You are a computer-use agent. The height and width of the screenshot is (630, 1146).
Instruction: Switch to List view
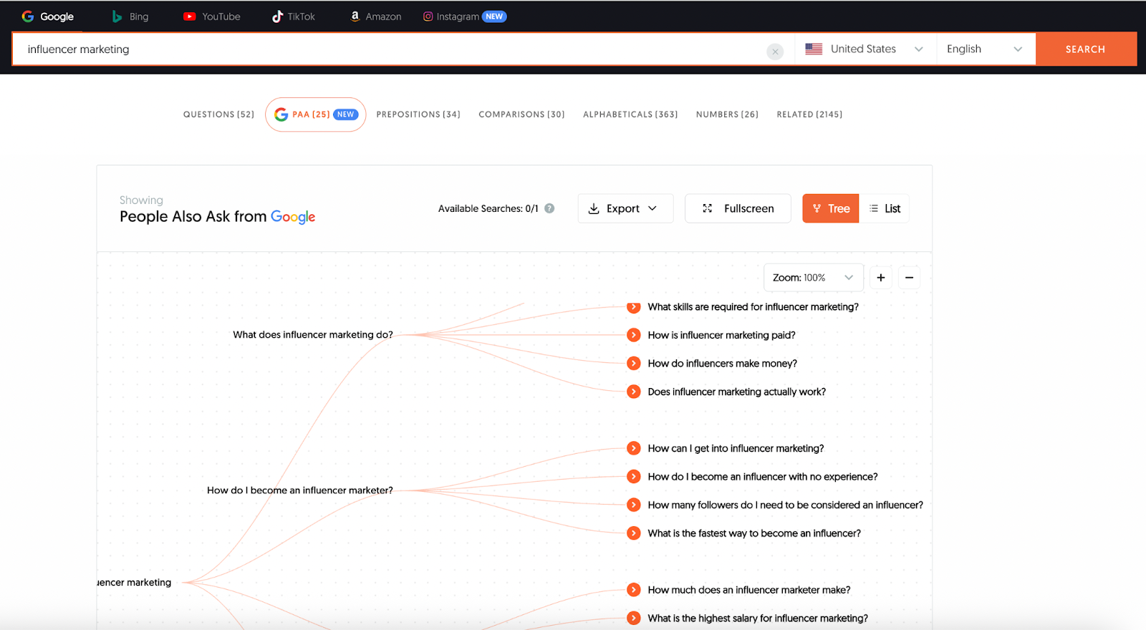coord(885,208)
